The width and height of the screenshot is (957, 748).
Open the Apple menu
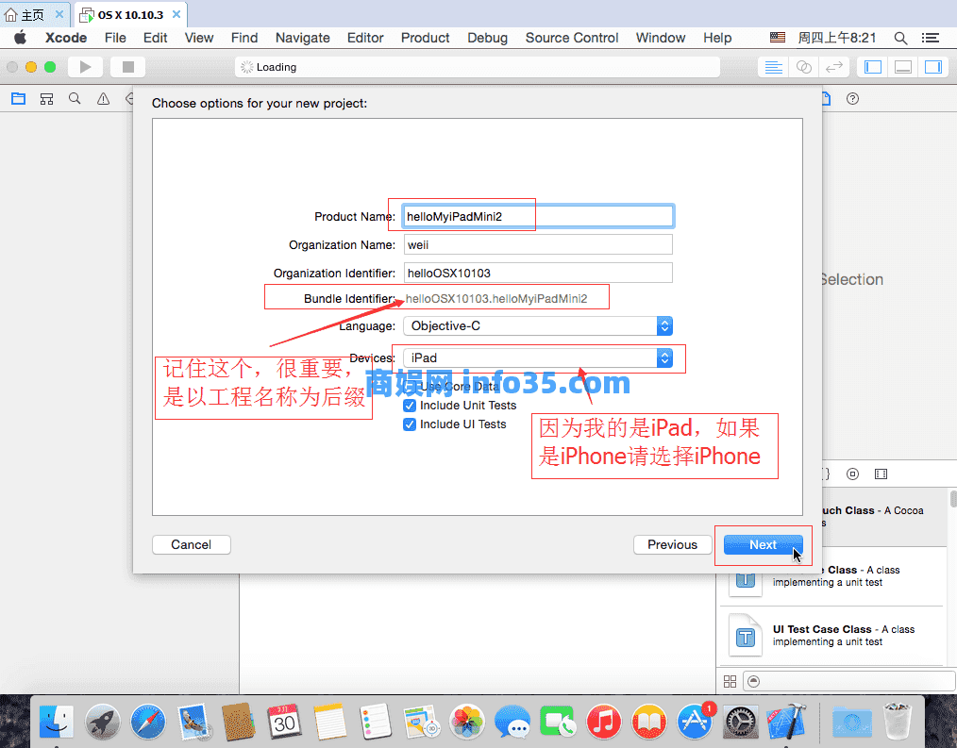click(20, 38)
